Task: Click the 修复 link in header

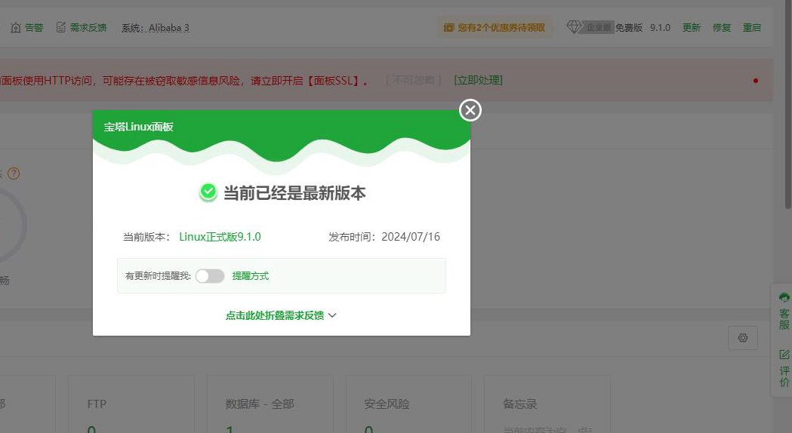Action: point(722,28)
